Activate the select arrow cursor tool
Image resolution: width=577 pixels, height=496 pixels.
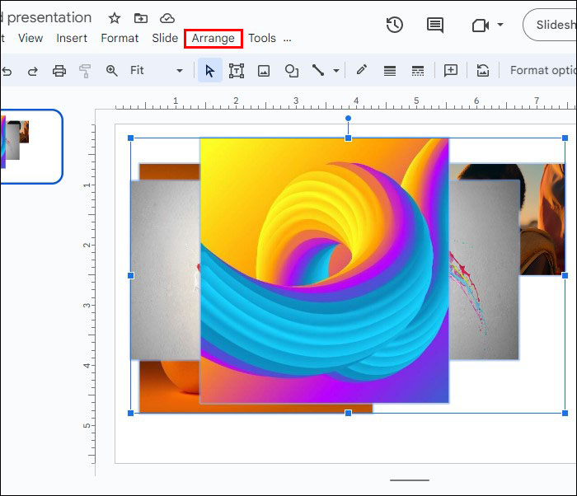(210, 71)
